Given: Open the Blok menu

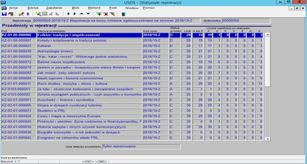Looking at the screenshot, I should click(76, 8).
